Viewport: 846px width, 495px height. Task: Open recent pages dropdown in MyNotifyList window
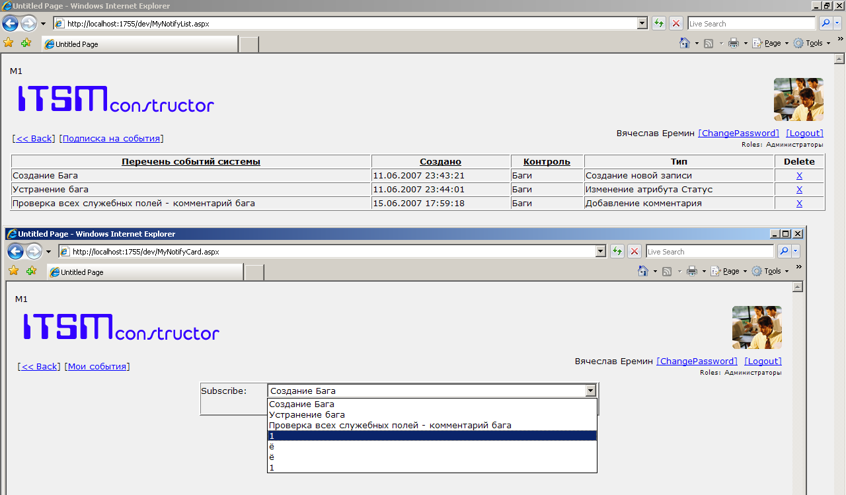point(43,24)
